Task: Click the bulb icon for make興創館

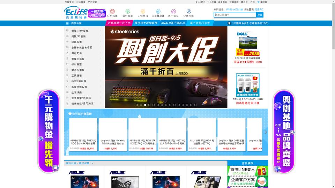Action: 67,81
